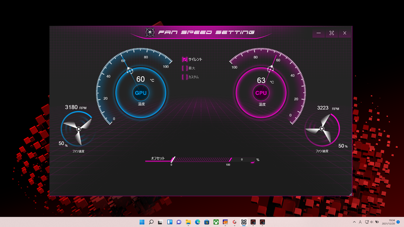This screenshot has width=404, height=227.
Task: Open Windows Search from taskbar
Action: (x=151, y=222)
